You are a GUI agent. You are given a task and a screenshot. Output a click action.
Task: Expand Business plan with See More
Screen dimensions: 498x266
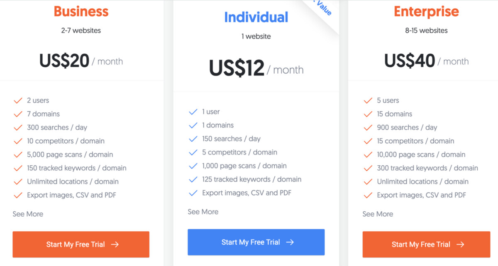tap(28, 214)
